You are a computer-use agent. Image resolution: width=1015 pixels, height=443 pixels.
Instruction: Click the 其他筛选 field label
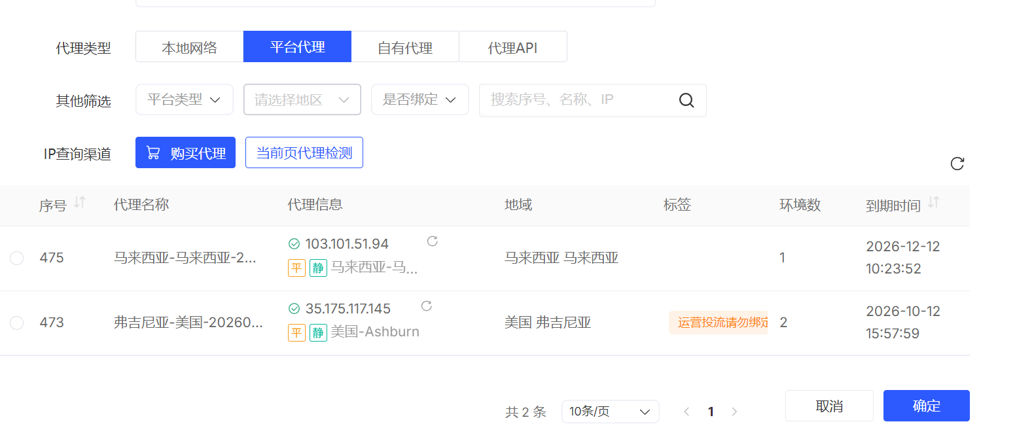point(84,101)
